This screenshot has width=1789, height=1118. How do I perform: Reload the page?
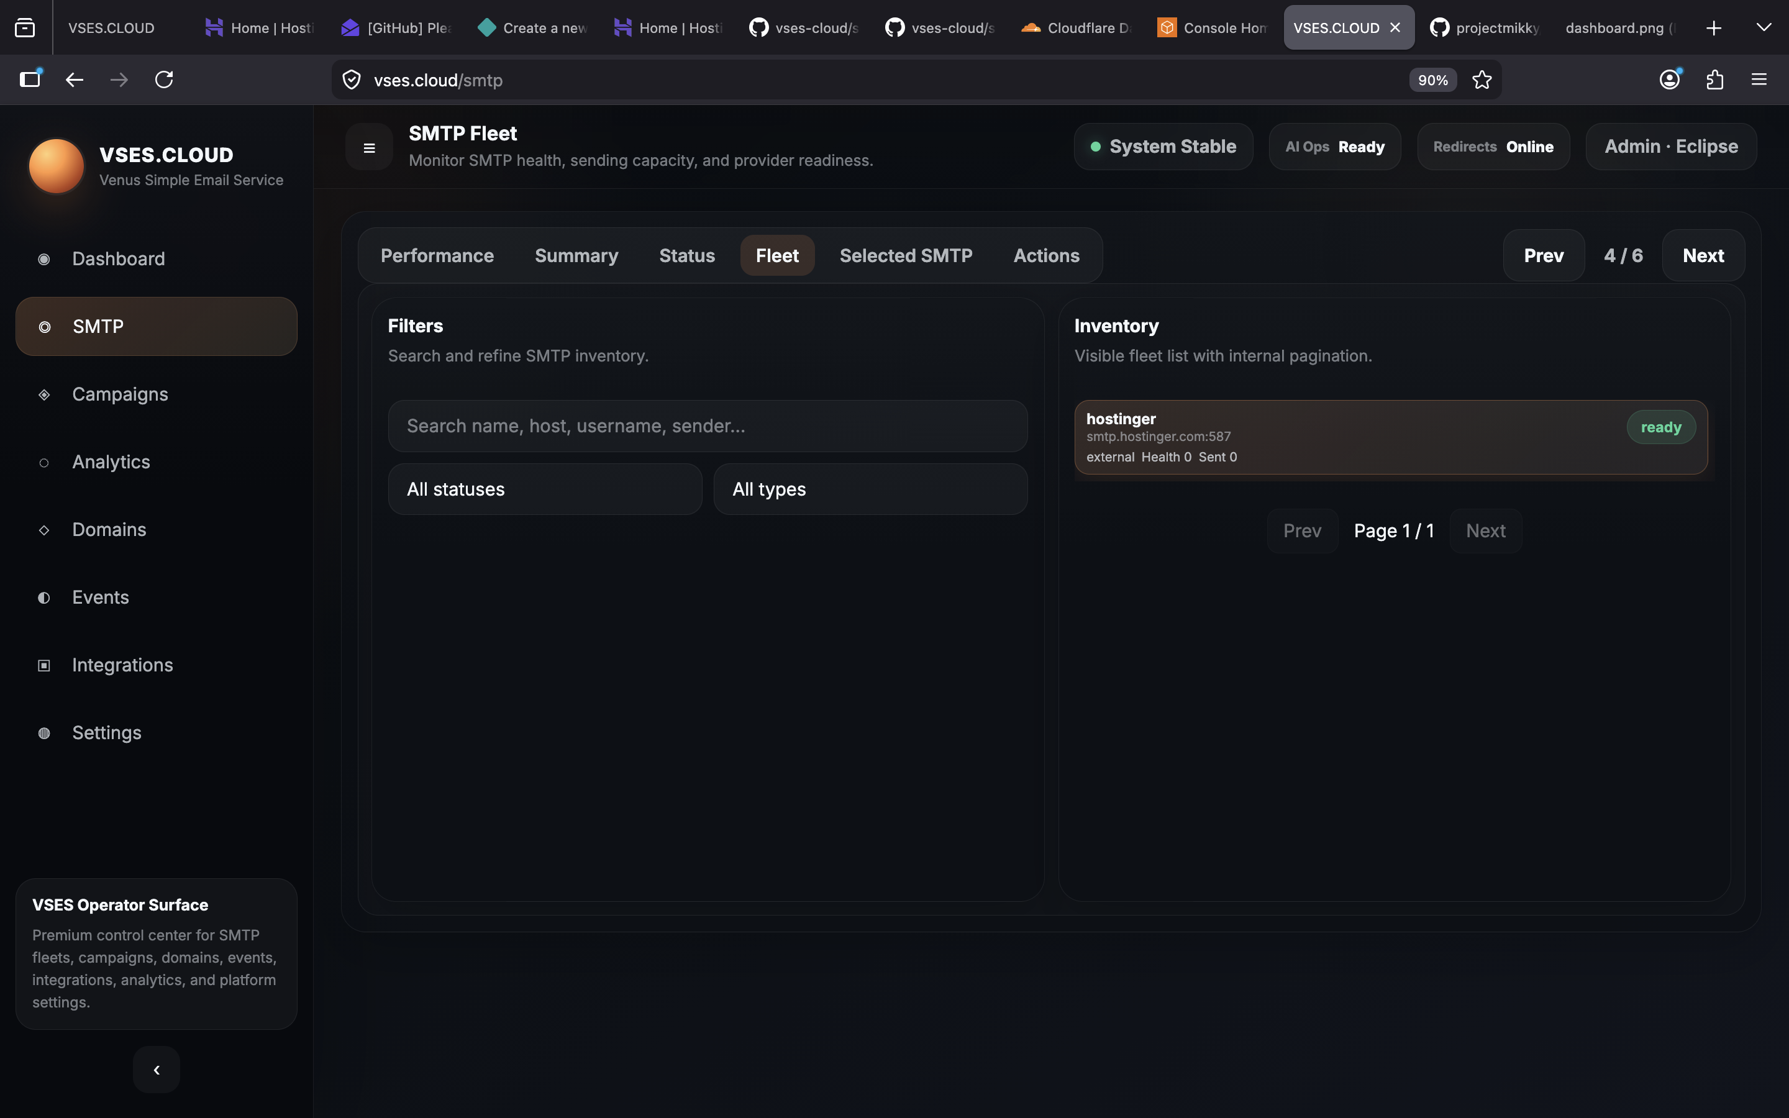(x=164, y=80)
